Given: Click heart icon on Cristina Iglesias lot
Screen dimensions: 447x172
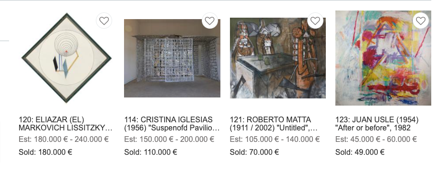Looking at the screenshot, I should [210, 21].
